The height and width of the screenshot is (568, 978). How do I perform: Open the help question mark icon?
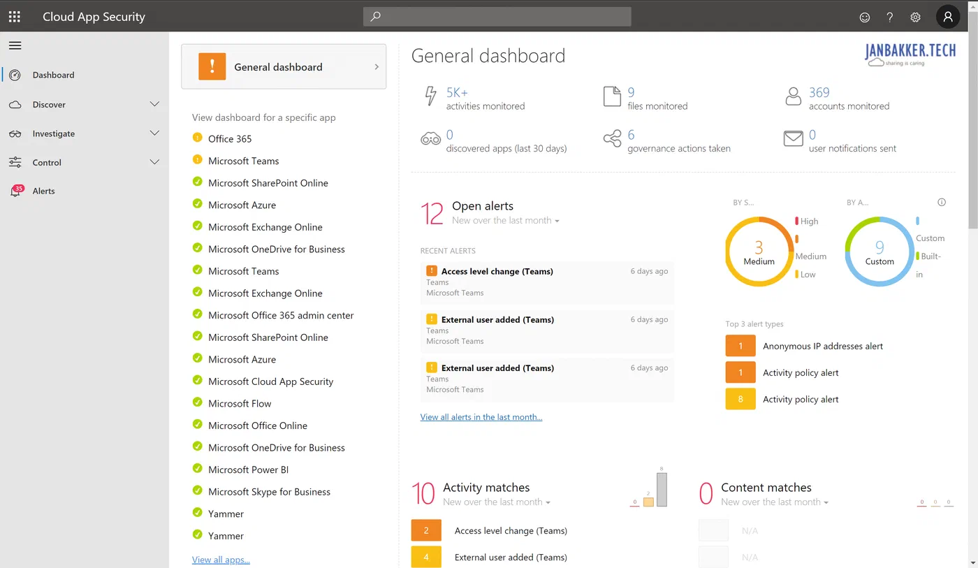[890, 17]
